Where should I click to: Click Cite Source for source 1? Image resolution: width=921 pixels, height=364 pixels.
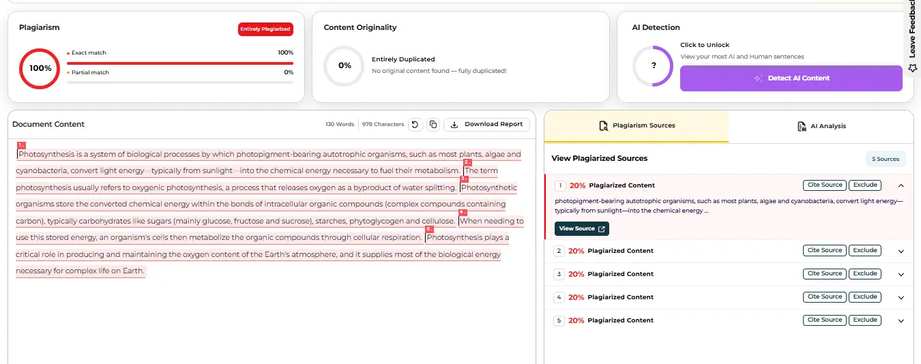[x=825, y=185]
